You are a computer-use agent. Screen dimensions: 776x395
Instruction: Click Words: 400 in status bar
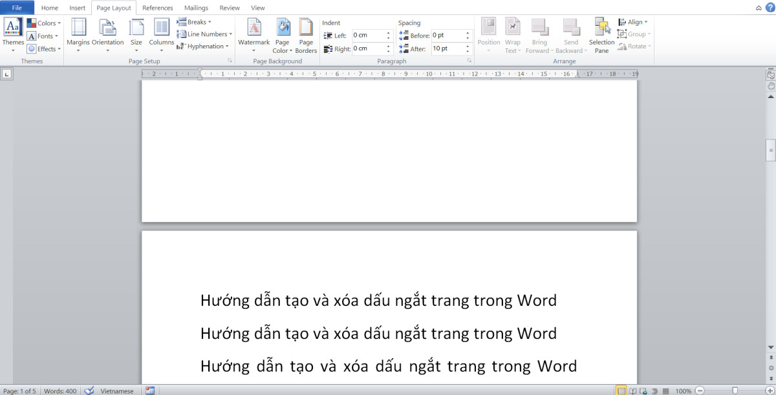pyautogui.click(x=61, y=390)
